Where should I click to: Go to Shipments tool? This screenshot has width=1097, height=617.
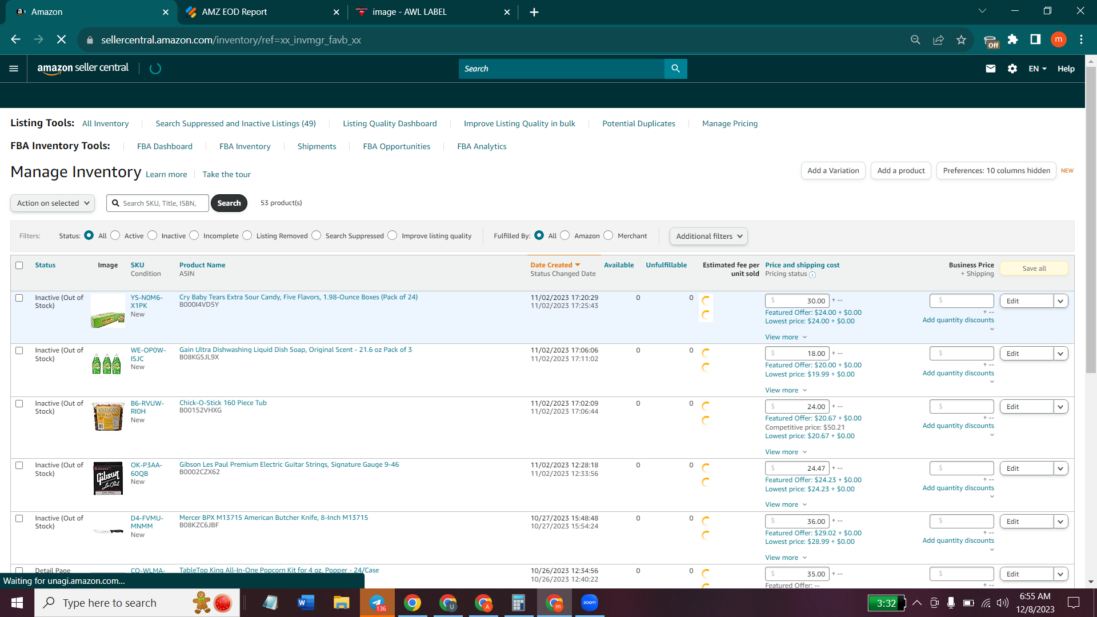click(317, 146)
